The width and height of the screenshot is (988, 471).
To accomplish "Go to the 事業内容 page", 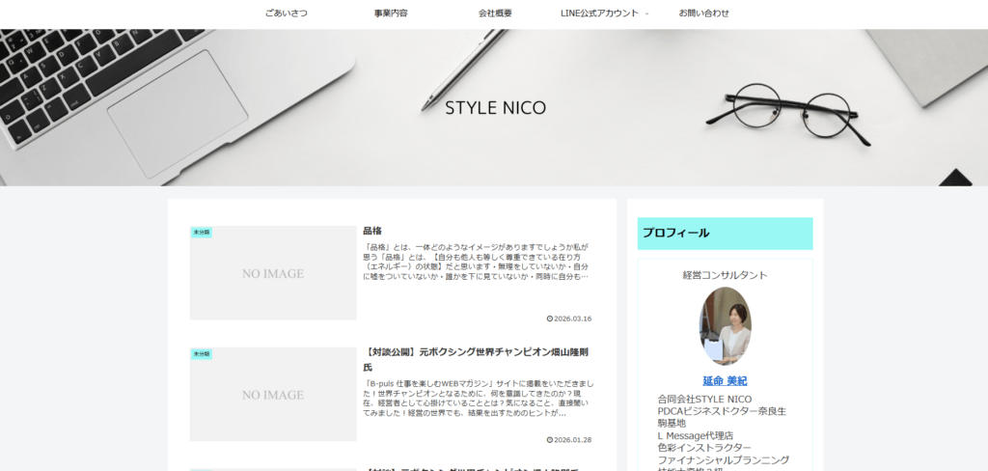I will point(391,14).
